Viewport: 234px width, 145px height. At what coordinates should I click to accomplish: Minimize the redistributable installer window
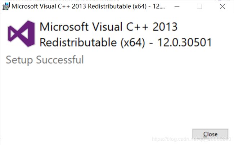point(177,6)
